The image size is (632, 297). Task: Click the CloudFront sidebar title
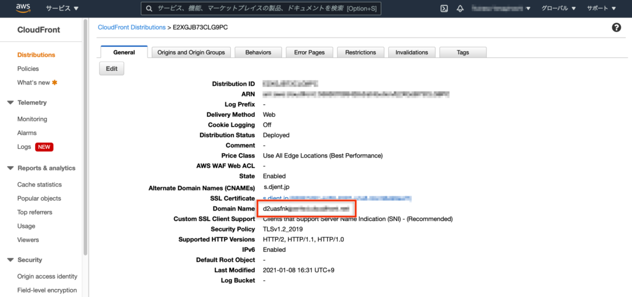[39, 30]
